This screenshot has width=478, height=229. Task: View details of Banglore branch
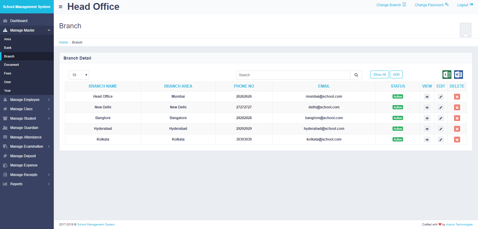[x=427, y=118]
